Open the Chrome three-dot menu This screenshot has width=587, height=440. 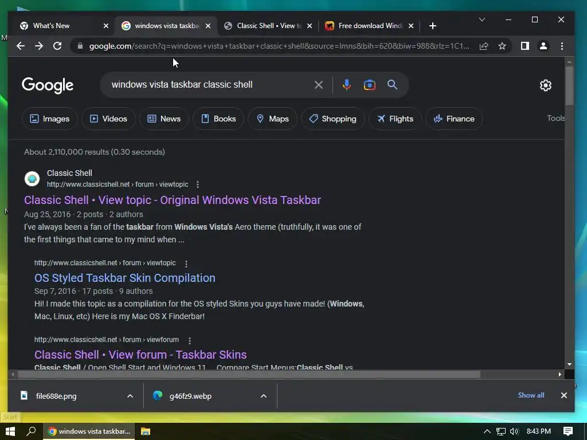[x=562, y=46]
